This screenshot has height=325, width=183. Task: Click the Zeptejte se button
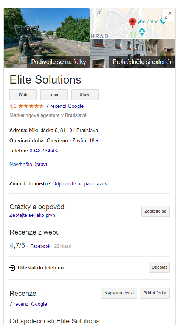155,211
